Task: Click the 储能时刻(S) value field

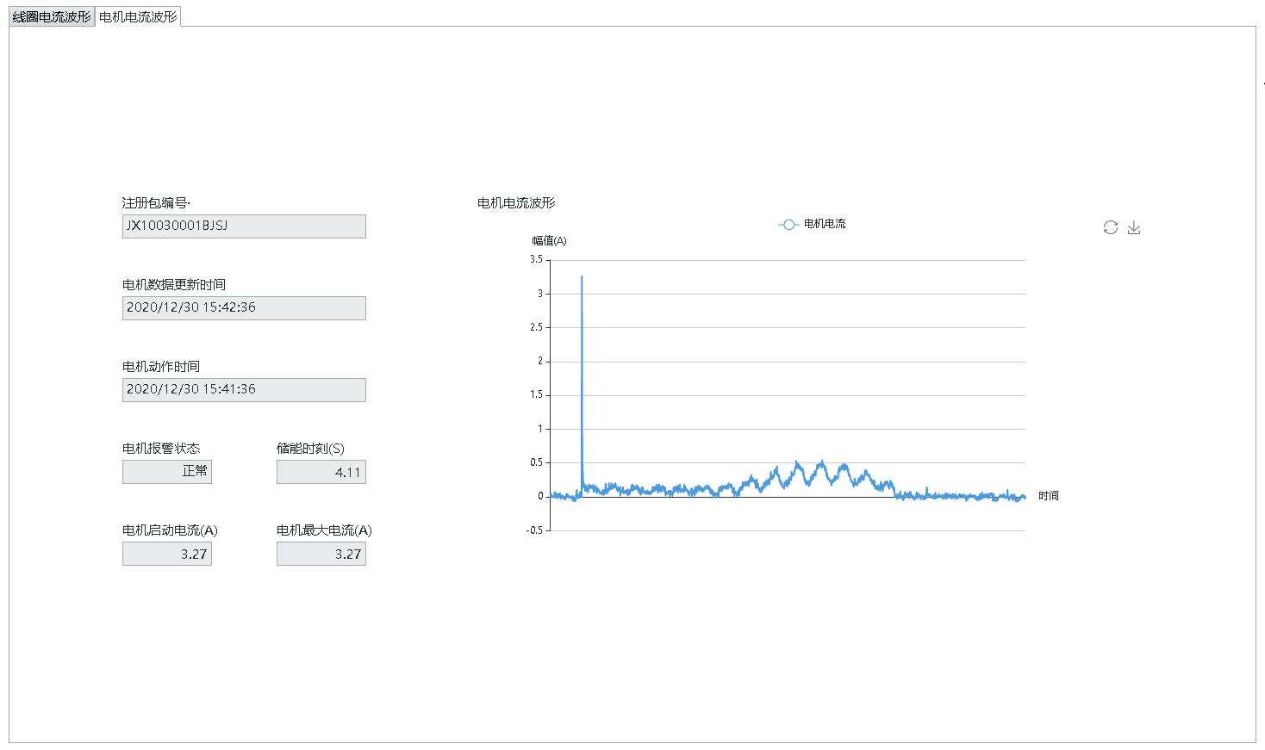Action: [x=321, y=472]
